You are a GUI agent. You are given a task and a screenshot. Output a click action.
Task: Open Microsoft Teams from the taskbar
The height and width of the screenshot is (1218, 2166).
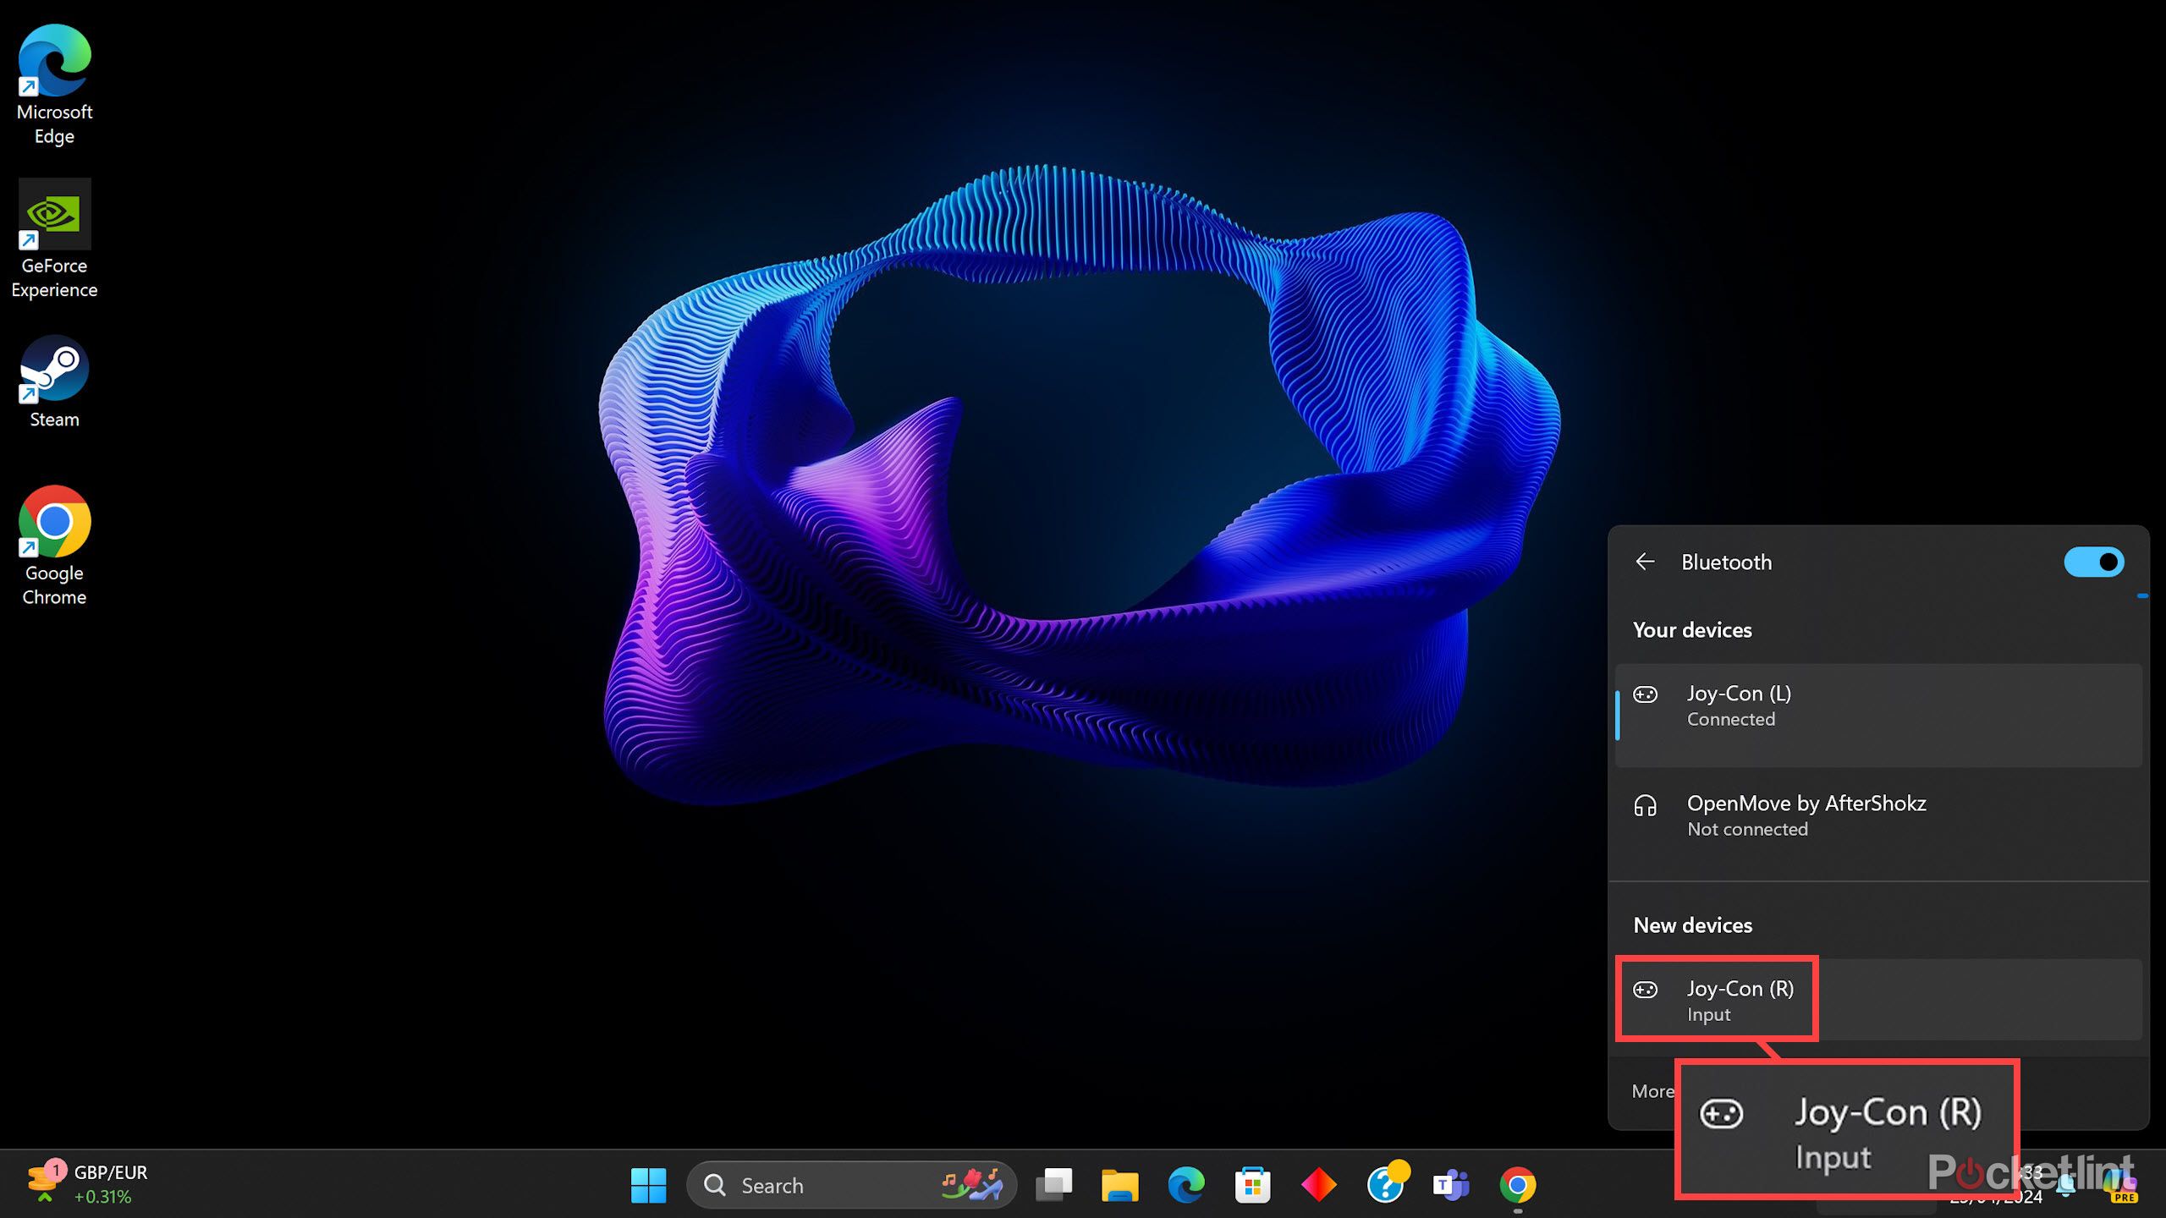point(1451,1185)
